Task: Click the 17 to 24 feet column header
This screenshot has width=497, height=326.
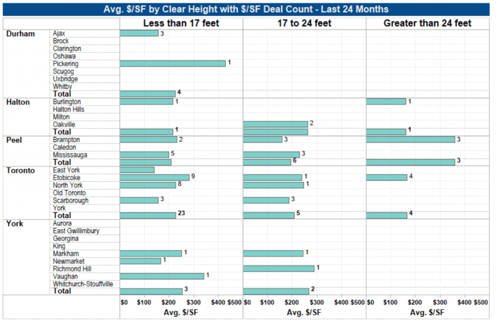Action: click(304, 23)
